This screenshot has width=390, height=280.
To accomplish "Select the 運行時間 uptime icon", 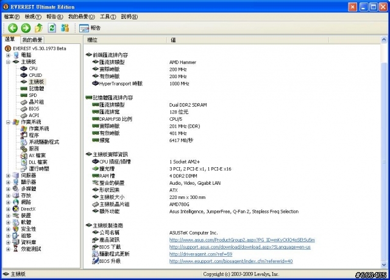I will pos(24,169).
